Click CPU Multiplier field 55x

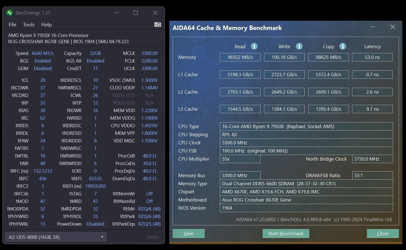pyautogui.click(x=240, y=159)
